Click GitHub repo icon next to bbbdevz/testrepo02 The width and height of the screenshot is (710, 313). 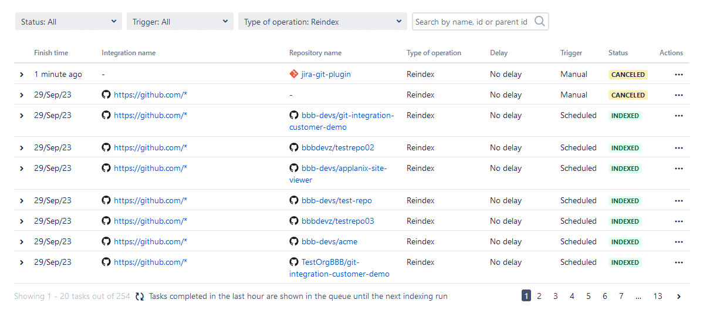(294, 147)
